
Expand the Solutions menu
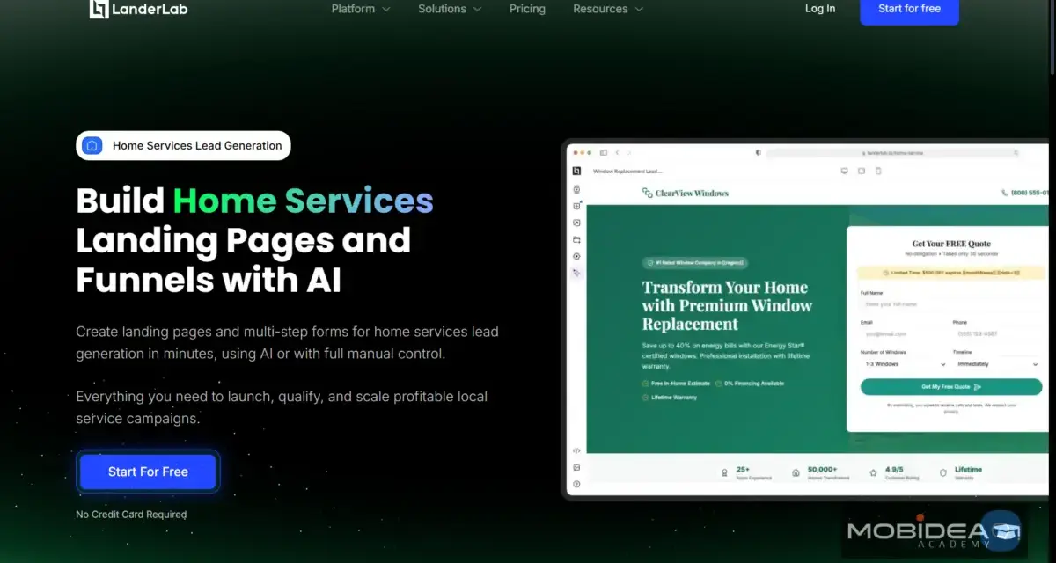[x=450, y=9]
